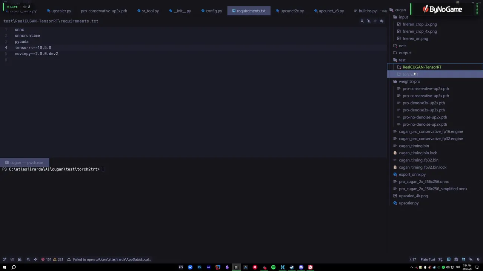Image resolution: width=483 pixels, height=271 pixels.
Task: Open the Windows Start menu
Action: coord(5,267)
